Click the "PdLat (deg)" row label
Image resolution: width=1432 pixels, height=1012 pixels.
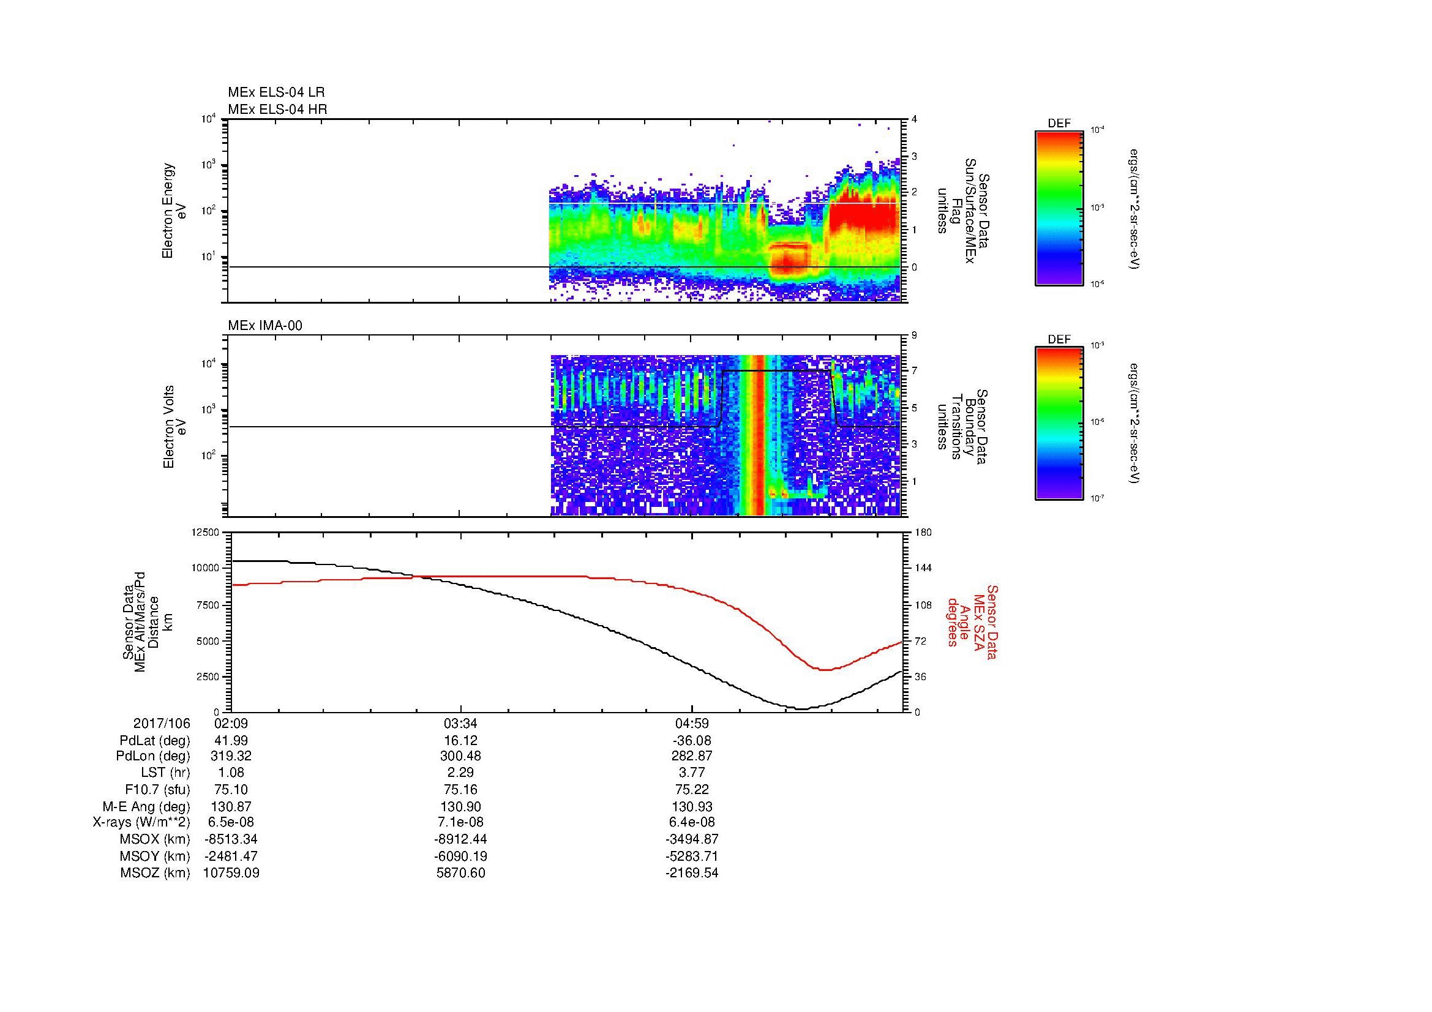155,741
